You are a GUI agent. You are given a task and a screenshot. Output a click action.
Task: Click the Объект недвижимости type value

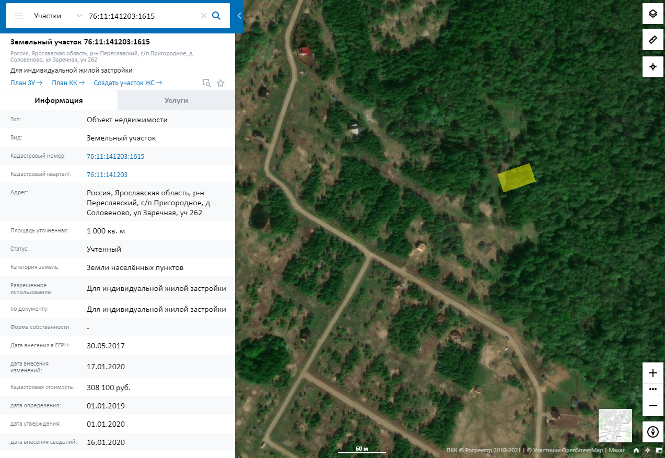127,120
